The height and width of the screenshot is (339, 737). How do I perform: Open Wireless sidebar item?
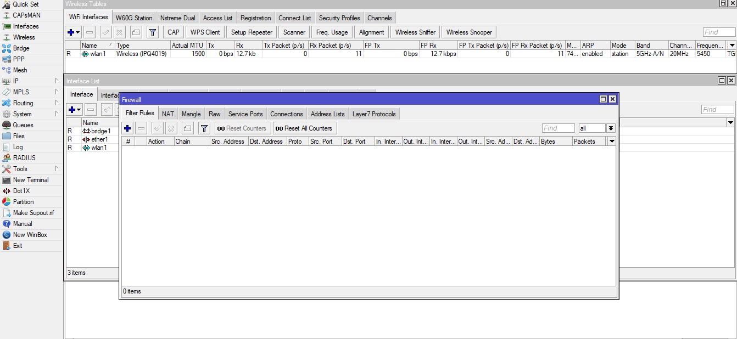[24, 37]
